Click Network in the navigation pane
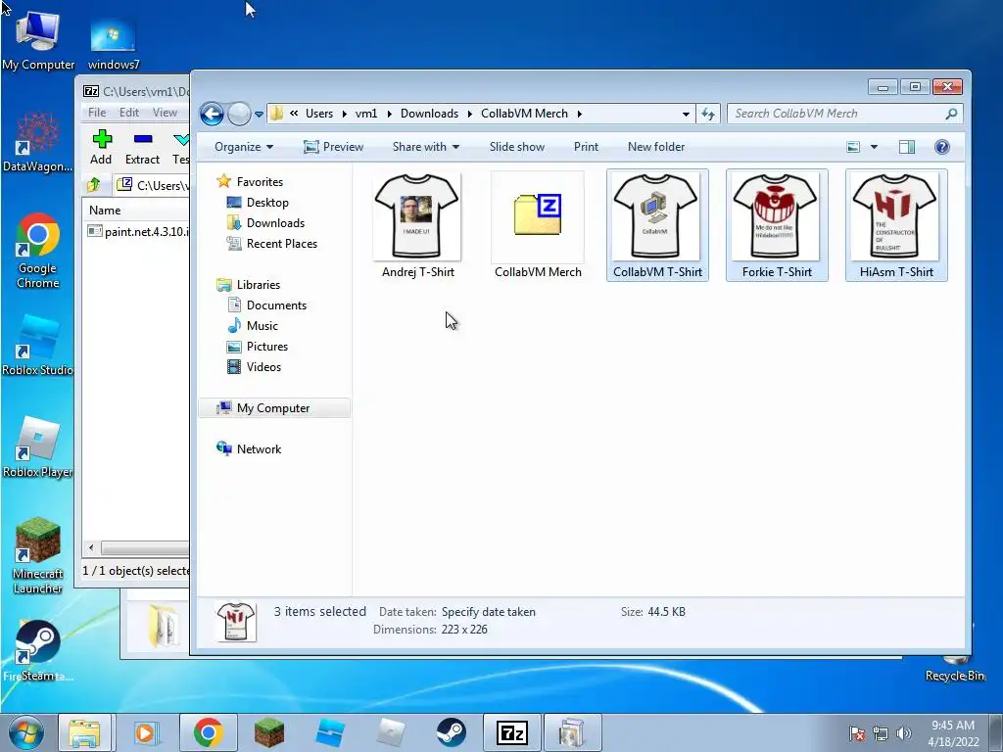Screen dimensions: 1003x752 [x=259, y=448]
